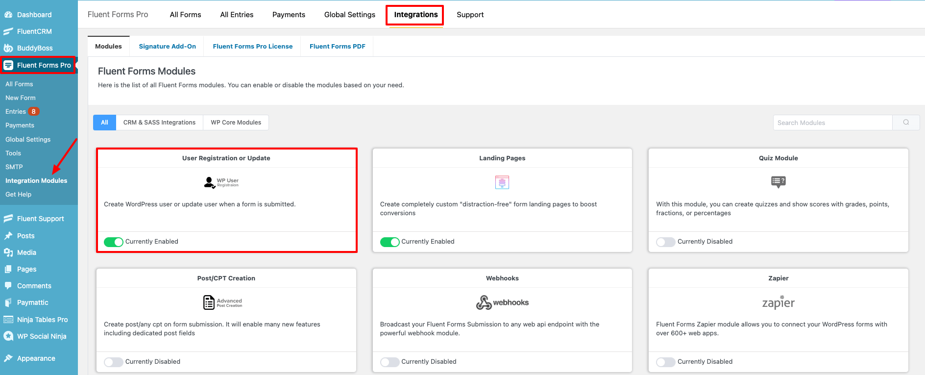Image resolution: width=925 pixels, height=375 pixels.
Task: Turn on the Webhooks module toggle
Action: 389,362
